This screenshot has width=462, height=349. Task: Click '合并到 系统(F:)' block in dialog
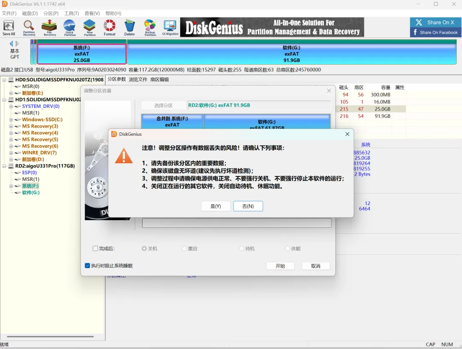[172, 122]
